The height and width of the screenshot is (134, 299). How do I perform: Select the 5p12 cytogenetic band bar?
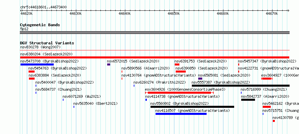[x=155, y=33]
